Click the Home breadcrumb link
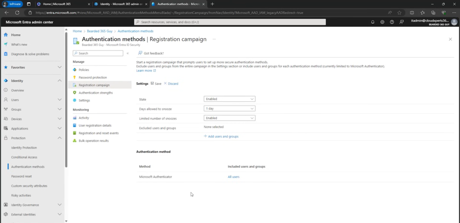460x223 pixels. tap(77, 31)
